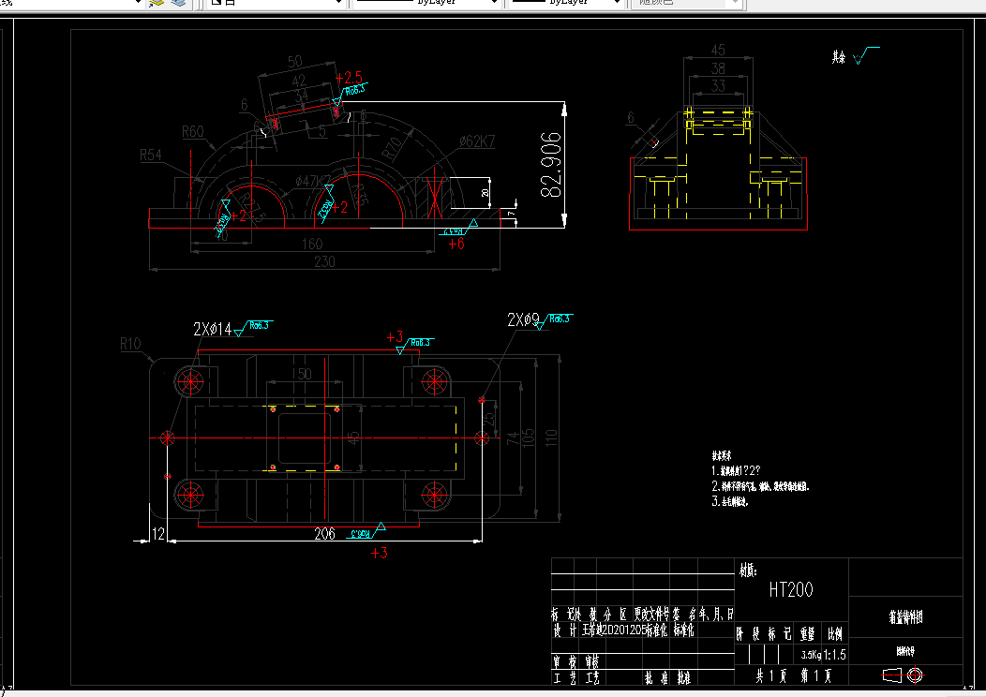The height and width of the screenshot is (697, 986).
Task: Select the R54 radius label
Action: click(150, 155)
